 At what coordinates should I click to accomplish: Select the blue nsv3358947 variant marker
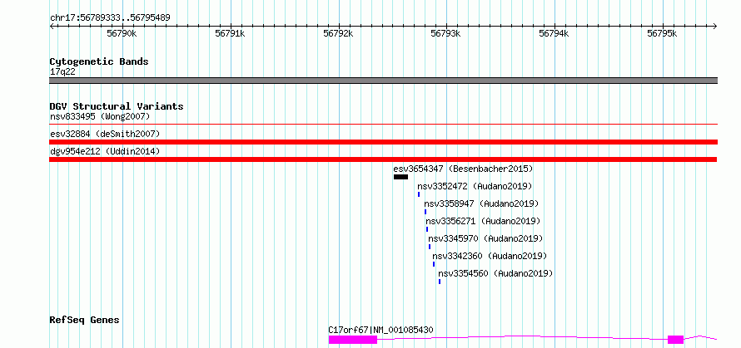click(x=425, y=212)
